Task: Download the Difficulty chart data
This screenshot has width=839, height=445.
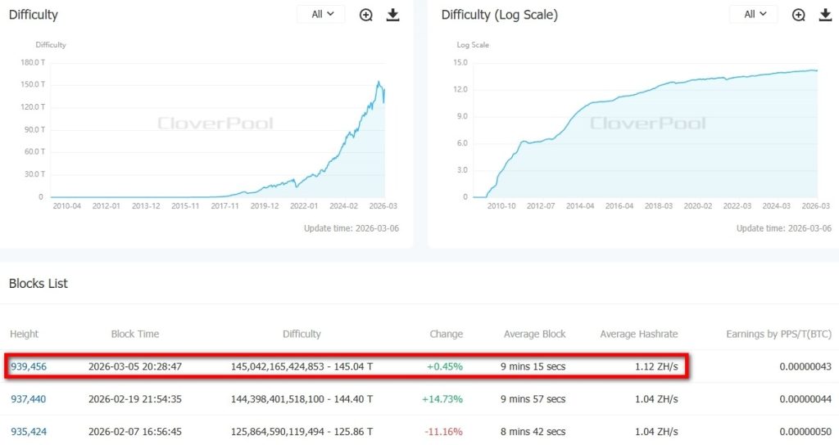Action: pos(392,15)
